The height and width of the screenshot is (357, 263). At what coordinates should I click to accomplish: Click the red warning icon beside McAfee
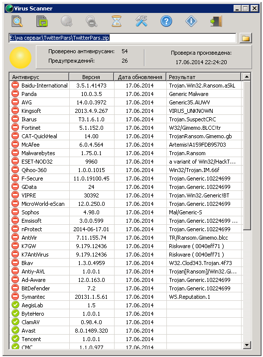pyautogui.click(x=15, y=145)
